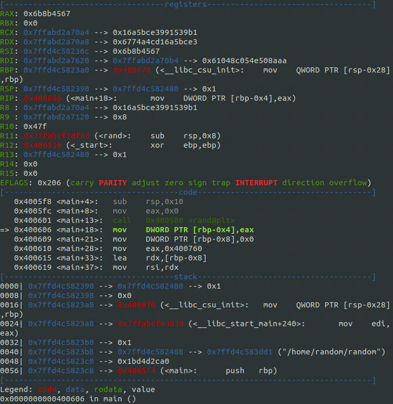Click the code section header
This screenshot has width=393, height=404.
(x=188, y=192)
